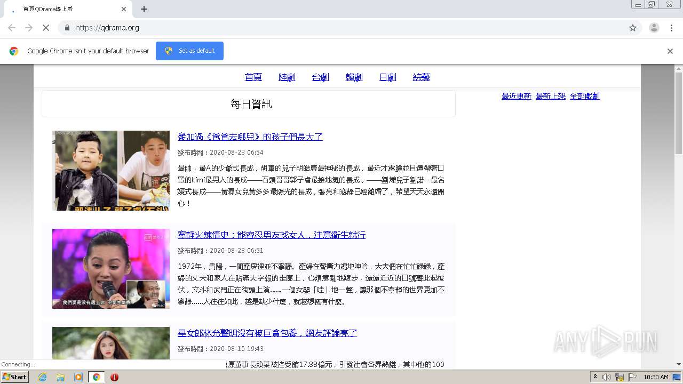
Task: Click the 每日資訊 heading
Action: (251, 104)
